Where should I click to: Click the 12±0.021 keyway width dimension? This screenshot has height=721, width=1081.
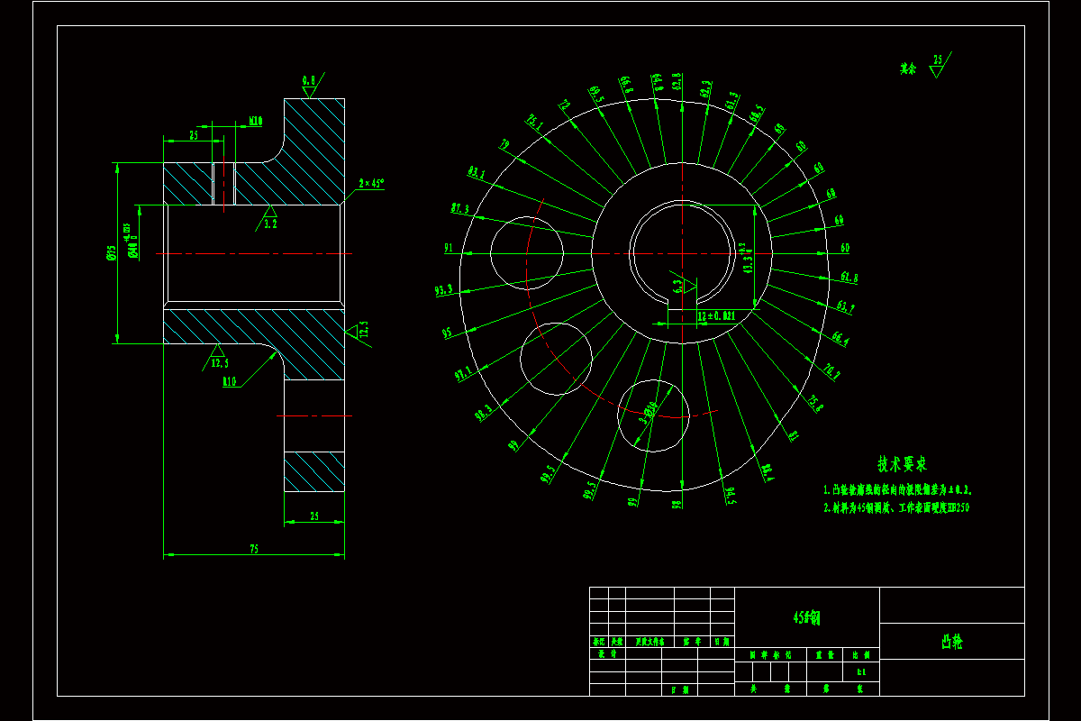717,316
